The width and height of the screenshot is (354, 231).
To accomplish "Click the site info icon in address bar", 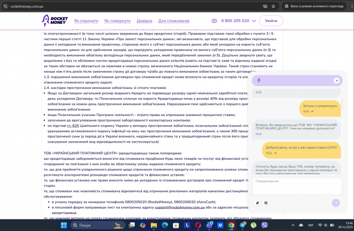I will (x=6, y=6).
